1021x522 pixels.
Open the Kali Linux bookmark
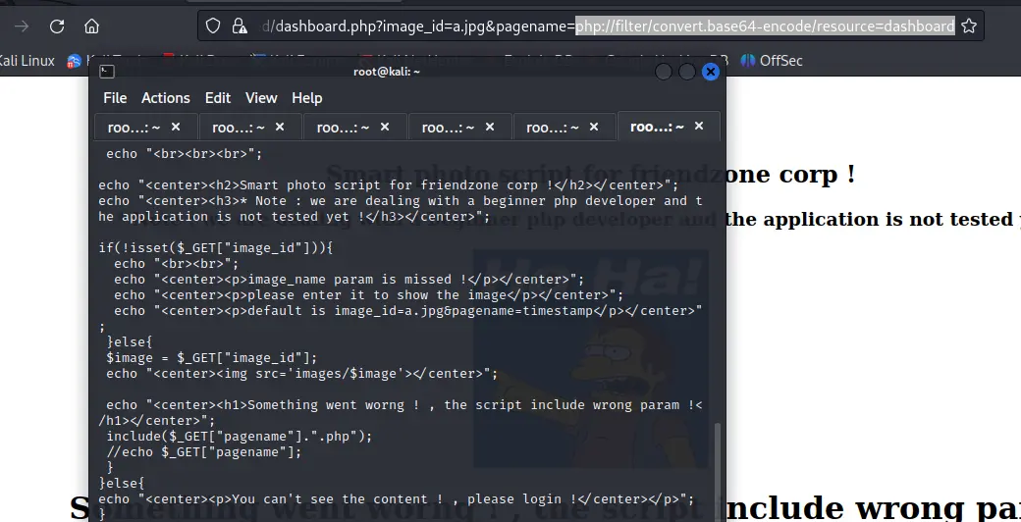click(x=27, y=61)
